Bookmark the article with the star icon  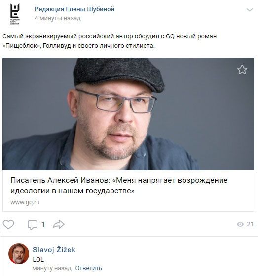[x=242, y=69]
